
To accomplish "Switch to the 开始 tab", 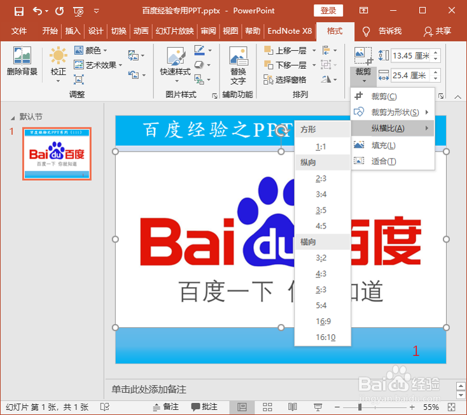I will (x=50, y=31).
